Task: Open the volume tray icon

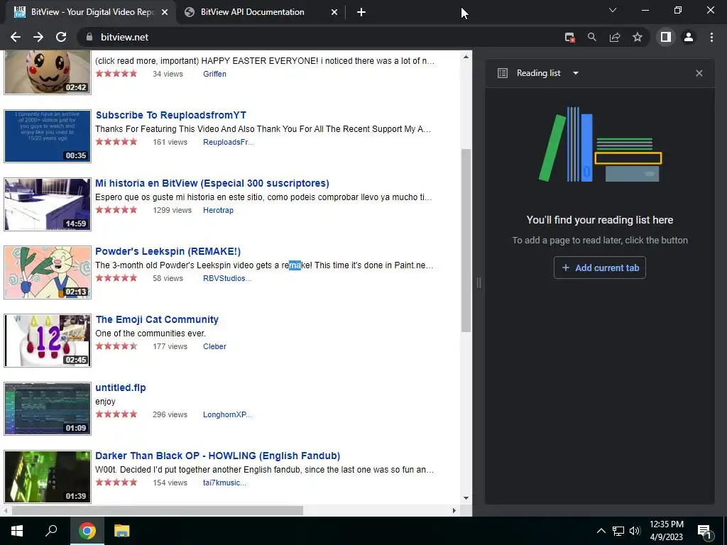Action: click(x=635, y=531)
